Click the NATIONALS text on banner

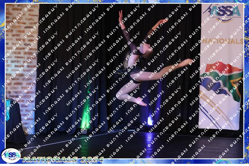(x=222, y=41)
